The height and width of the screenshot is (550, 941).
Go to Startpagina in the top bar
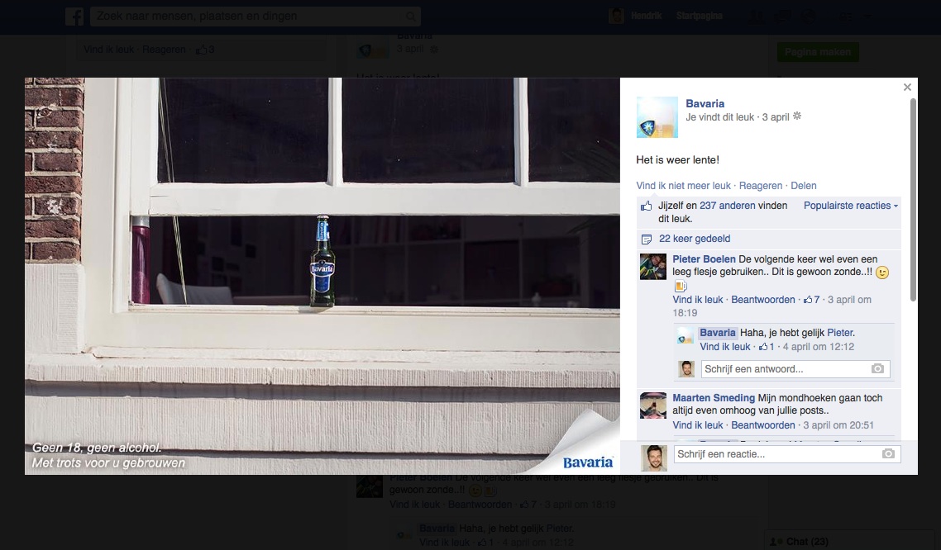700,17
